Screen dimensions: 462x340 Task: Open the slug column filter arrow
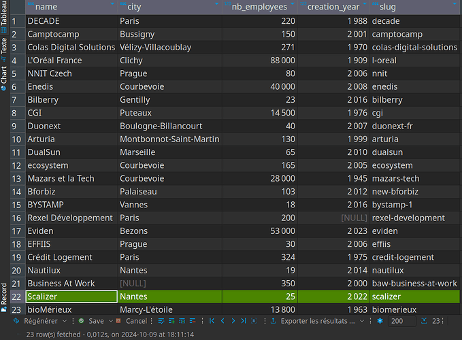(455, 4)
